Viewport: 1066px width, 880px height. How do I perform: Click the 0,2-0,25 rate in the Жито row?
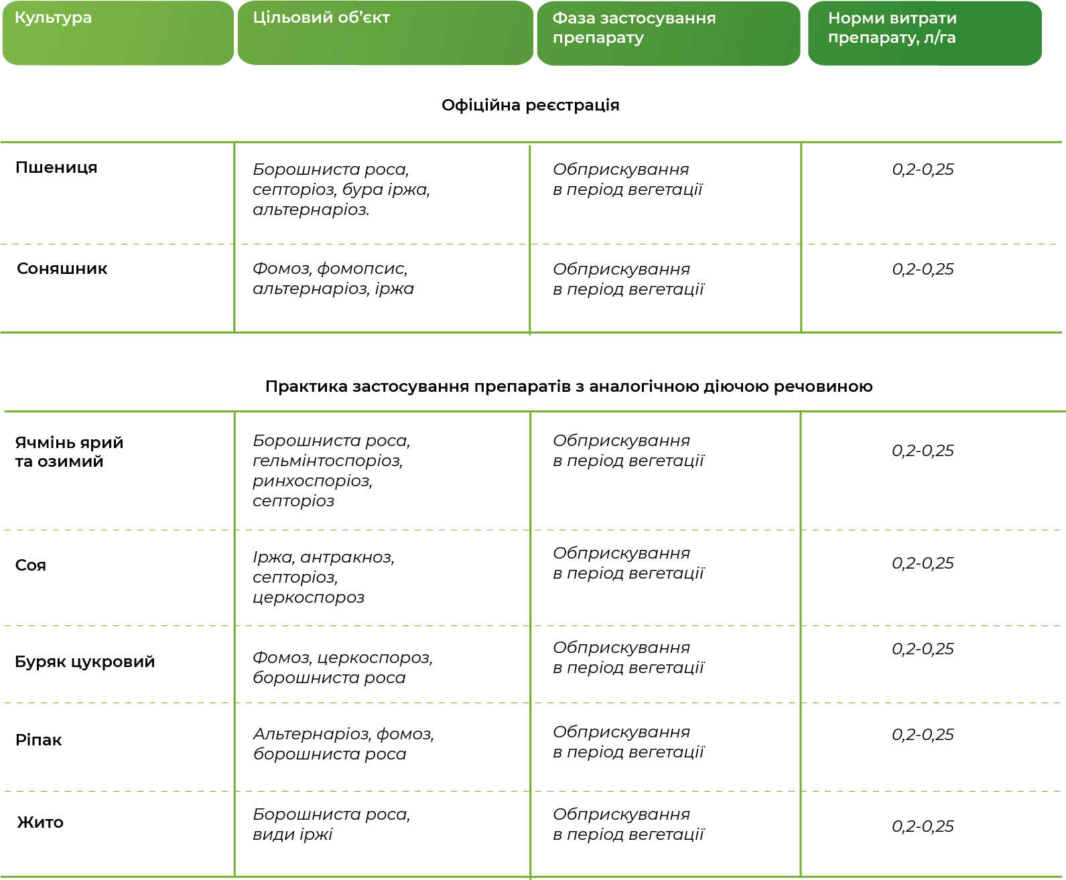coord(923,826)
